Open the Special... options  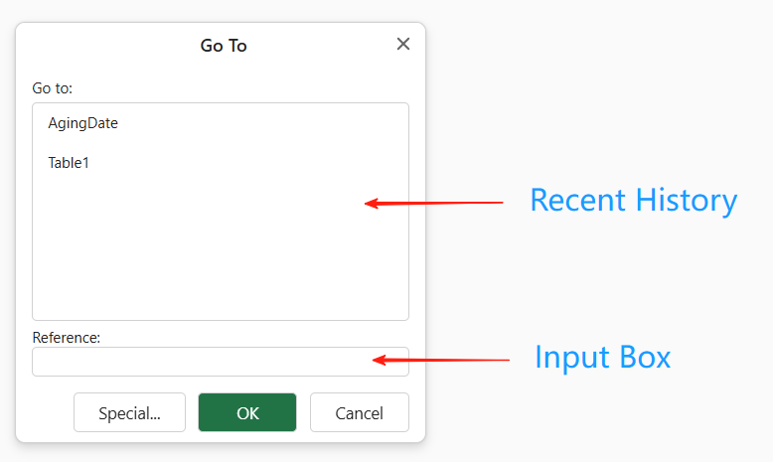pyautogui.click(x=129, y=412)
